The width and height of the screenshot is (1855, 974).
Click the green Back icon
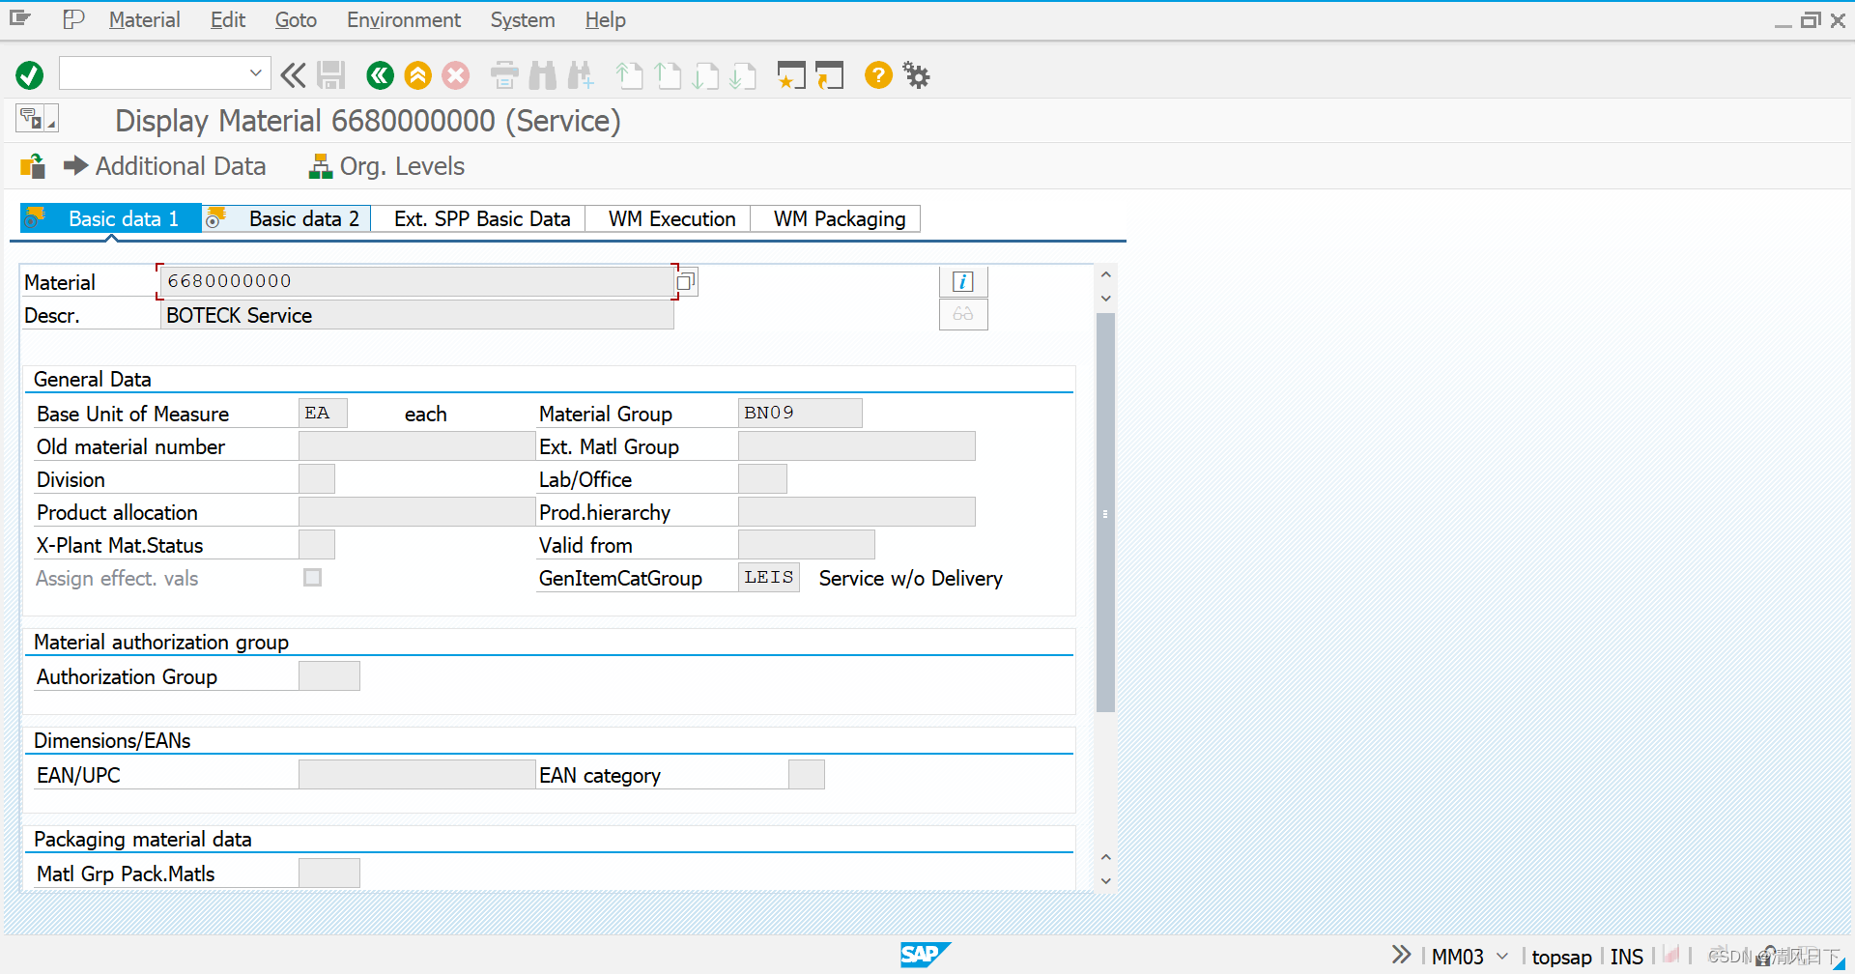coord(380,75)
